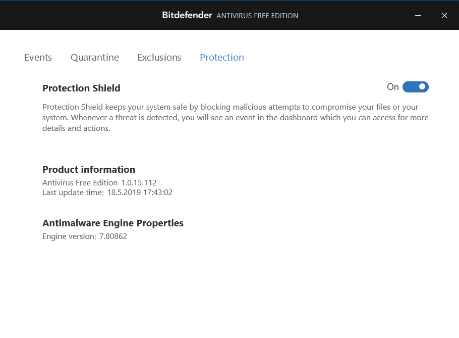Click the Last update time label
The image size is (459, 338).
coord(73,192)
